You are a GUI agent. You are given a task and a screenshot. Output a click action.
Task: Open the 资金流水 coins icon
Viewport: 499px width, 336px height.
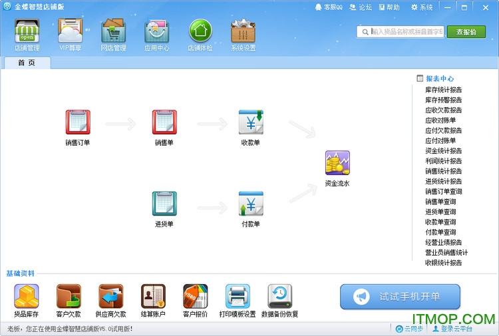pos(337,163)
